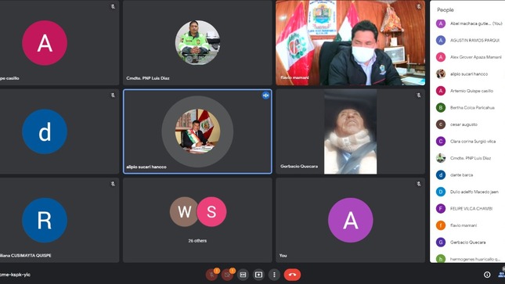Click muted mic icon on Gerbacio Quecara tile
505x284 pixels.
pos(418,95)
